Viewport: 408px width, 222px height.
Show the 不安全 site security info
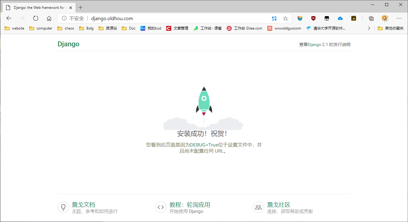[x=73, y=18]
